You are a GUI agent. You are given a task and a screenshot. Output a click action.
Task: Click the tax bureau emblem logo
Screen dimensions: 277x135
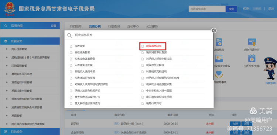[x=10, y=9]
